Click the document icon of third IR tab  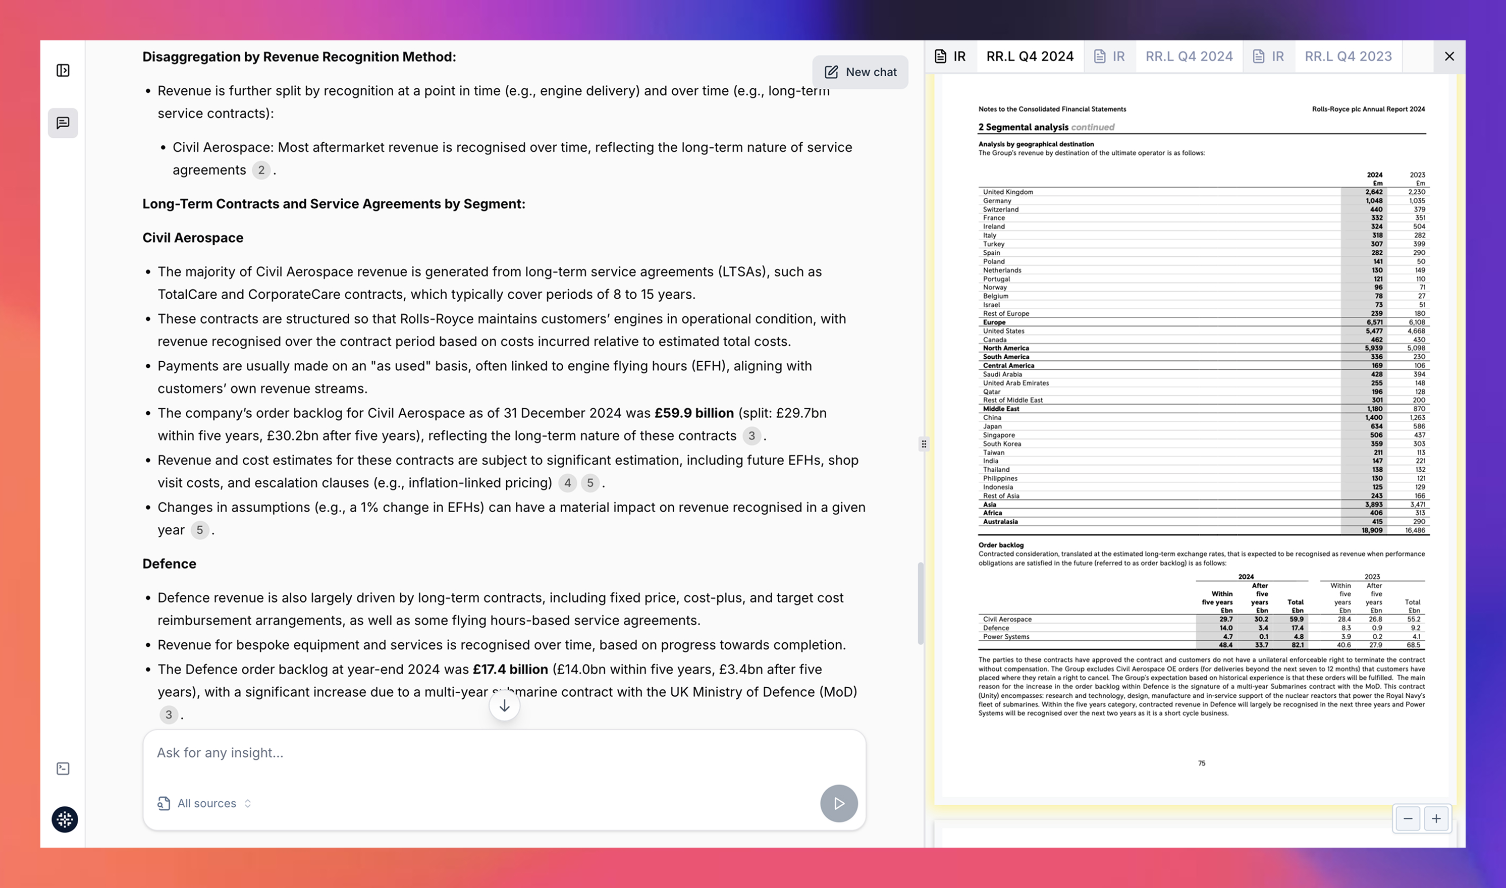tap(1259, 56)
